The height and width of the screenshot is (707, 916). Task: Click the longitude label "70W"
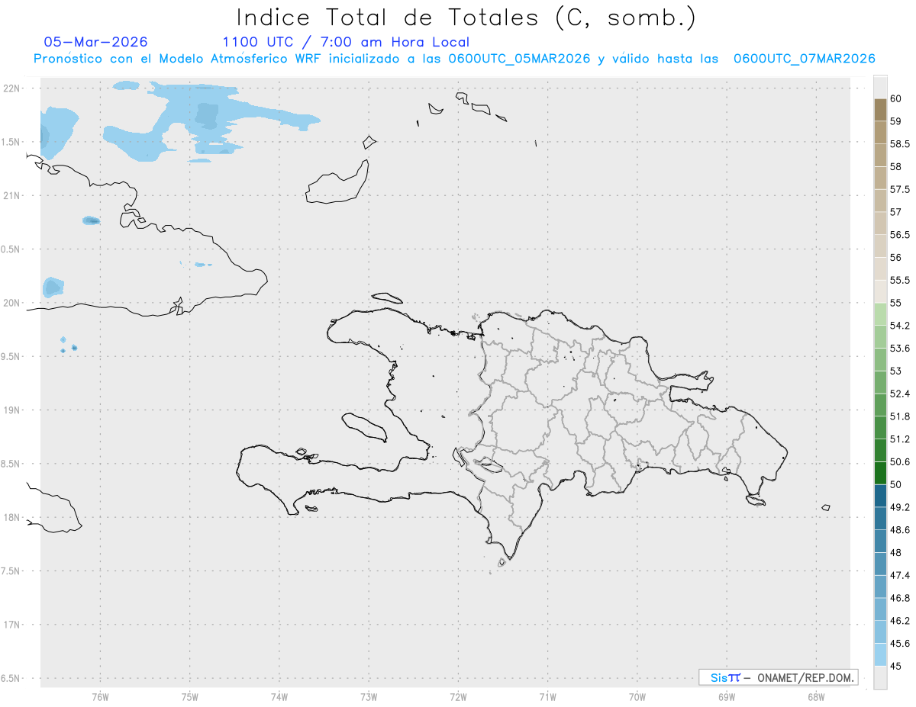637,696
